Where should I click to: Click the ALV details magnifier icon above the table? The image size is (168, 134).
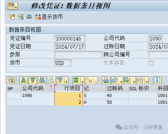11,80
